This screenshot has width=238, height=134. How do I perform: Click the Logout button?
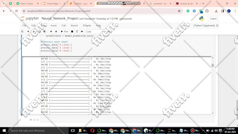click(x=213, y=18)
